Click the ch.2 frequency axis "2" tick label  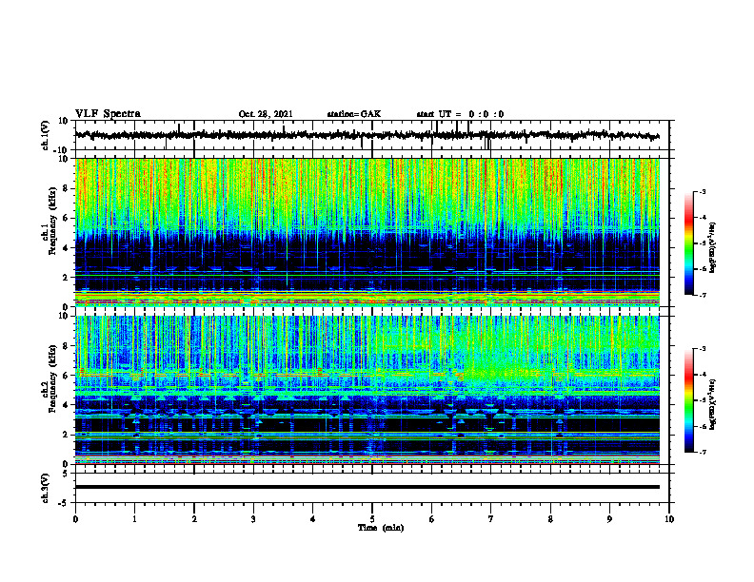click(x=66, y=435)
